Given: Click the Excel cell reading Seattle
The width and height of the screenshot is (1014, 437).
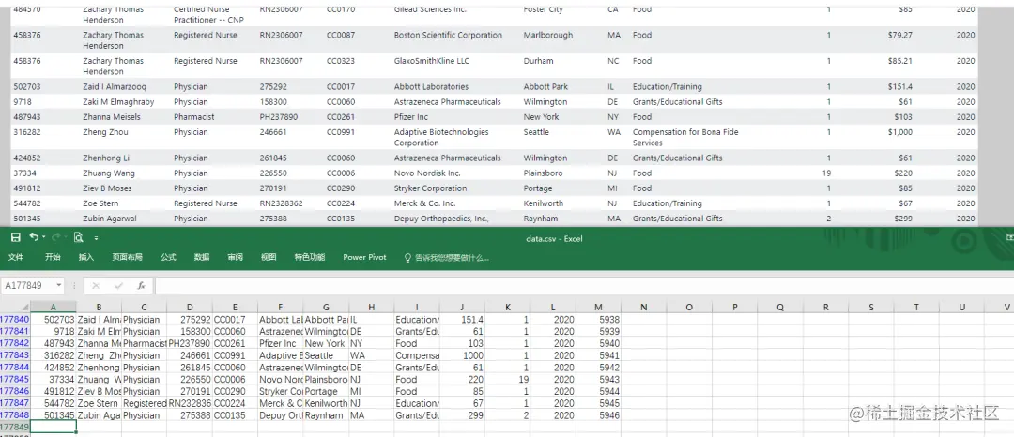Looking at the screenshot, I should pyautogui.click(x=326, y=355).
